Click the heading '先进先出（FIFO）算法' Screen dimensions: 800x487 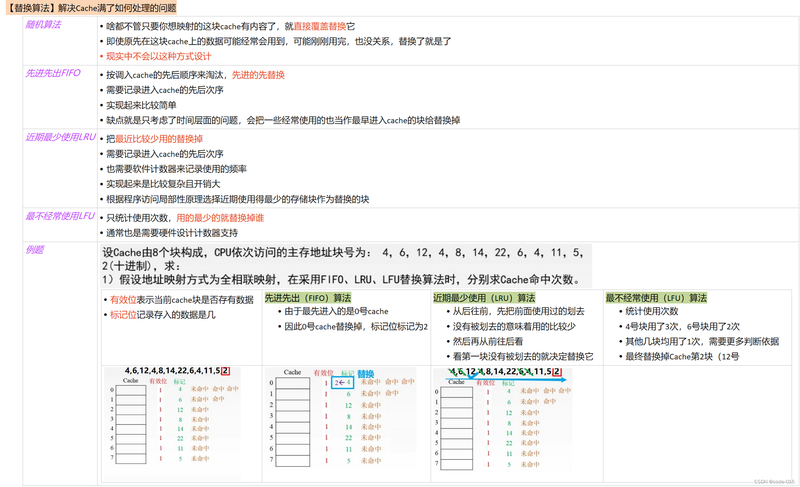click(308, 298)
